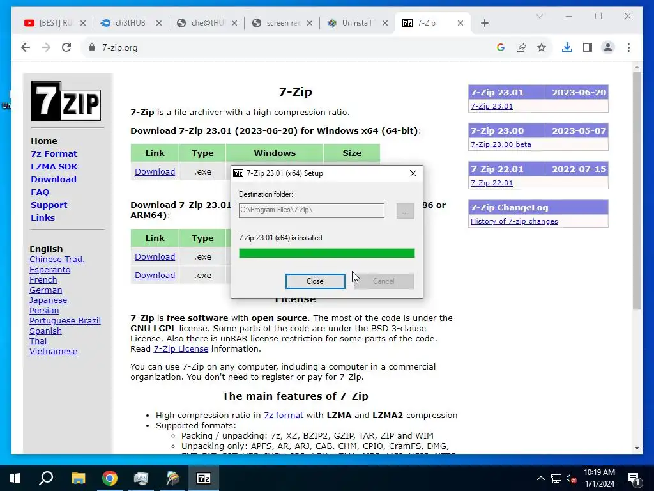
Task: Open Chrome downloads icon
Action: (567, 47)
